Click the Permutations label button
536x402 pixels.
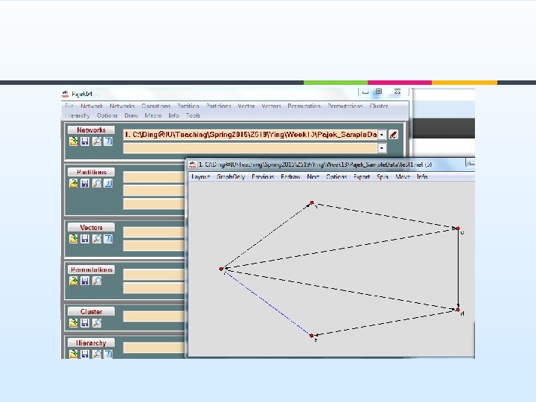pos(91,269)
